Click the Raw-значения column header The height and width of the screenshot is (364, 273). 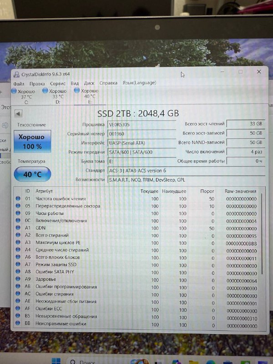241,191
